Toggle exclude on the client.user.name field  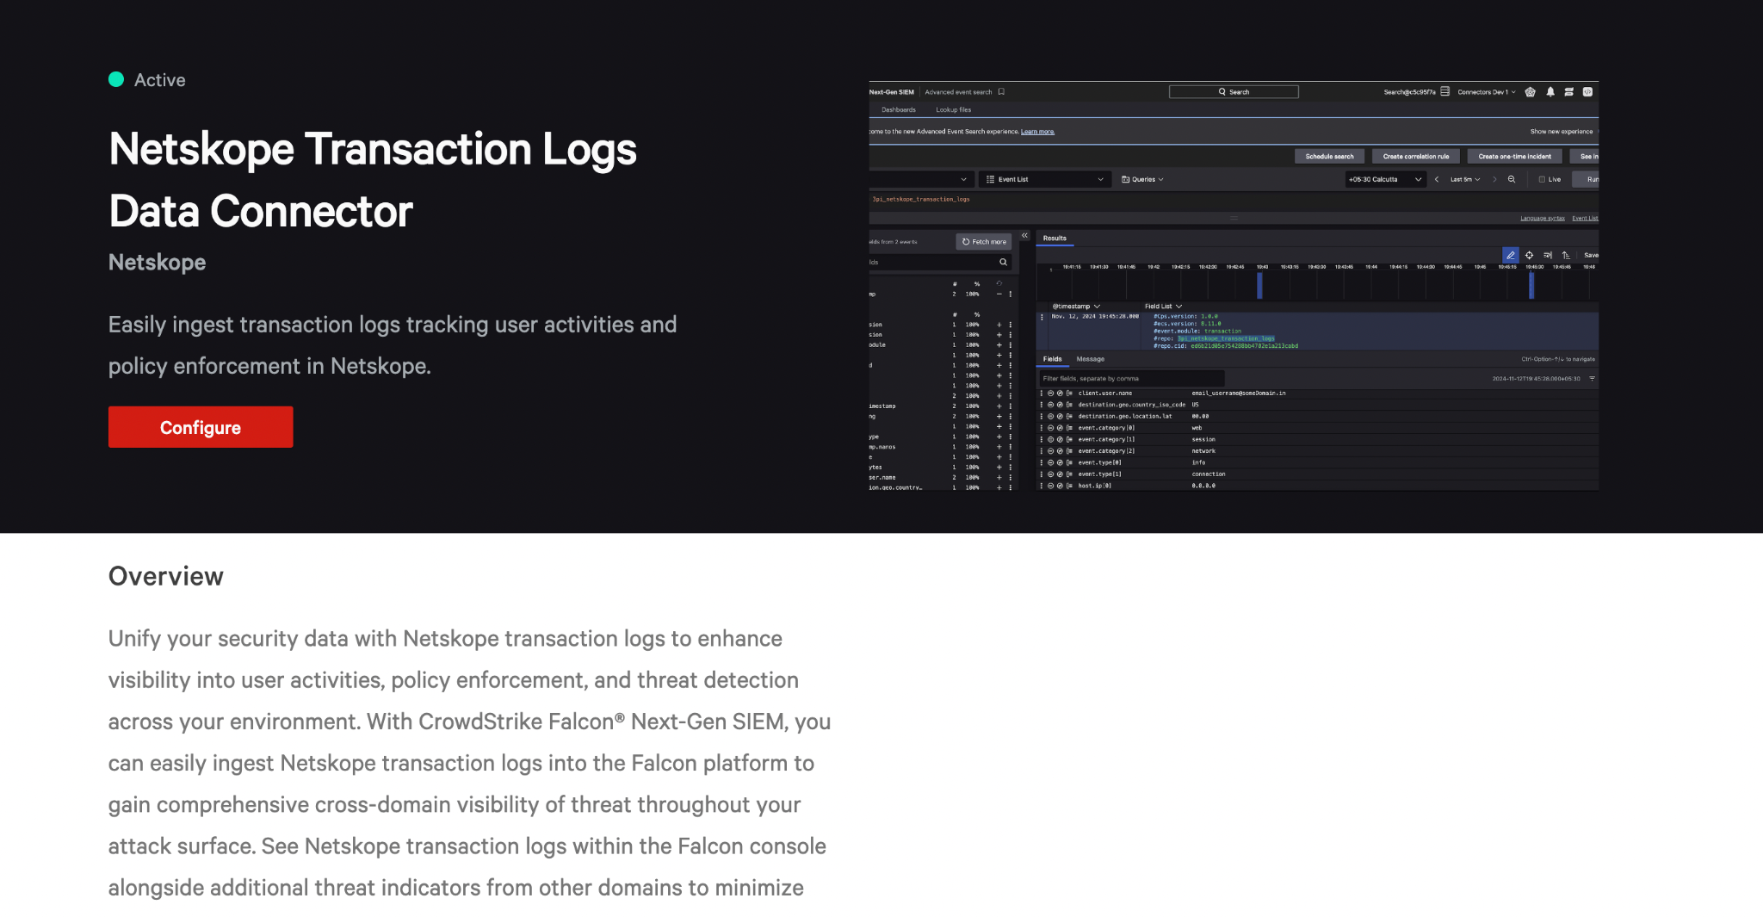tap(1050, 393)
